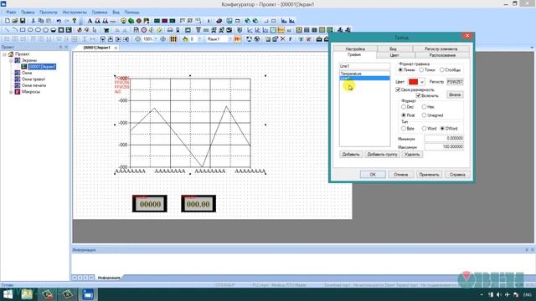Click the Макросы tree icon
This screenshot has width=536, height=301.
click(x=17, y=92)
